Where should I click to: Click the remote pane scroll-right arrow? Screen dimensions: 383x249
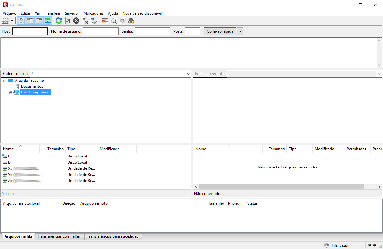click(x=379, y=187)
